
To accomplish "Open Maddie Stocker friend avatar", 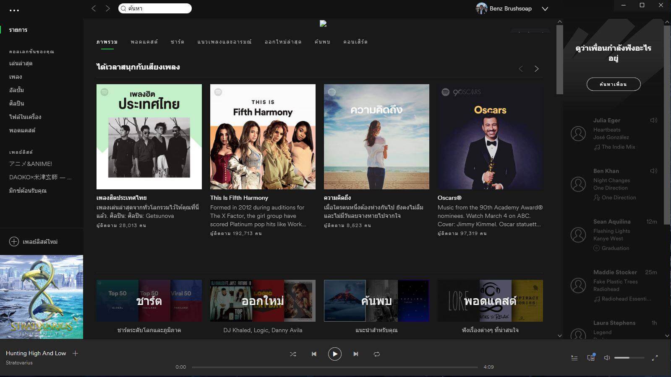I will tap(578, 286).
